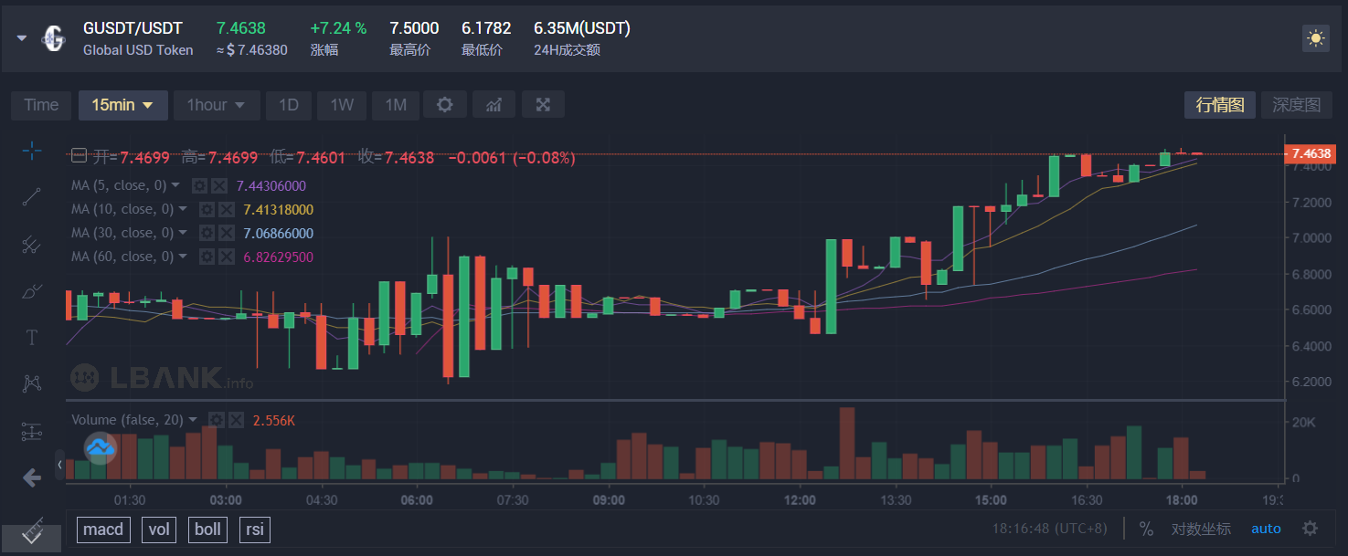Open chart bottom-right settings gear

click(x=1310, y=529)
